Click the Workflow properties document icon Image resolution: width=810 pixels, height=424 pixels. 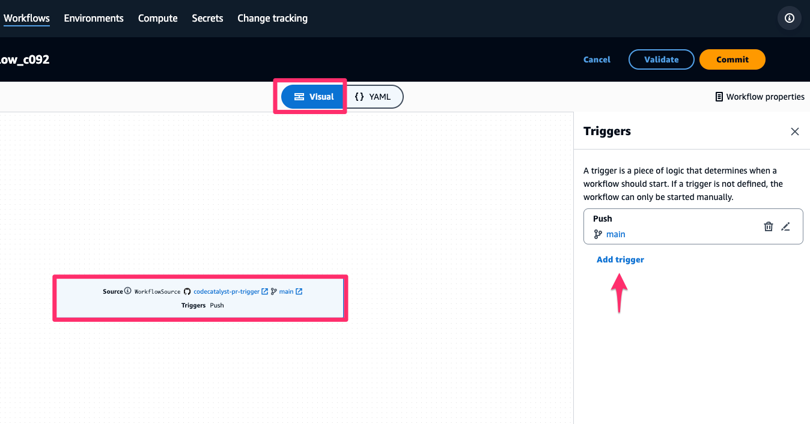719,97
